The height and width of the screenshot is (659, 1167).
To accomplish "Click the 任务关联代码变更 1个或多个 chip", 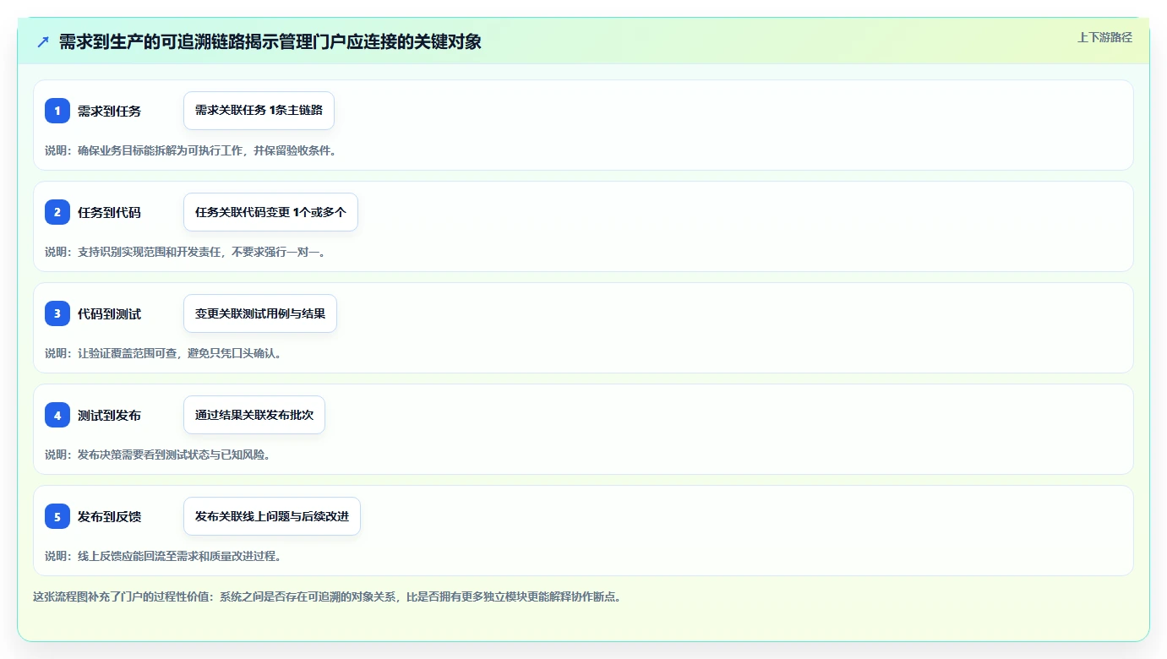I will pyautogui.click(x=270, y=212).
